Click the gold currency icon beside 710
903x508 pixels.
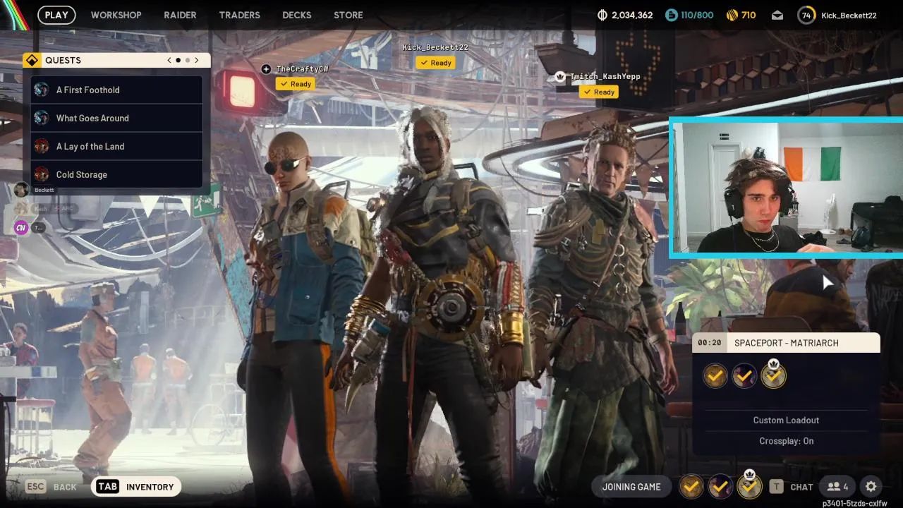tap(732, 15)
